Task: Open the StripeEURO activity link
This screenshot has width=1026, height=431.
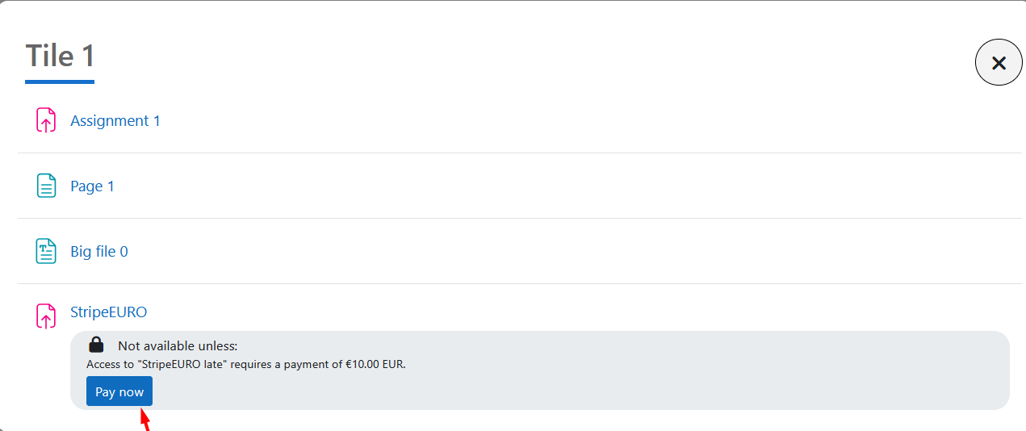Action: 108,312
